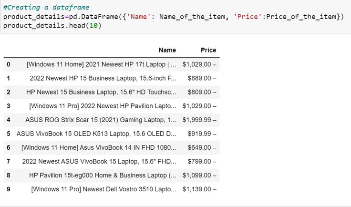Select row index 5 label
The height and width of the screenshot is (207, 351).
point(8,134)
